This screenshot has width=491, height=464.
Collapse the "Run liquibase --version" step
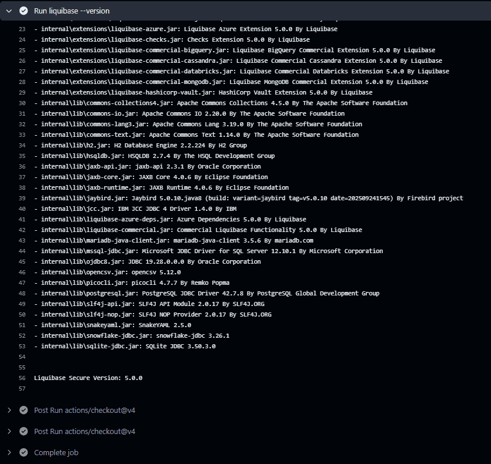tap(8, 11)
